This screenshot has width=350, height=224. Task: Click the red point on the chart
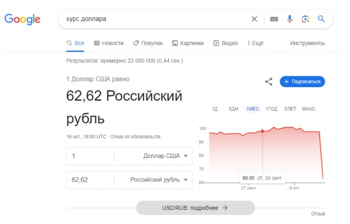pyautogui.click(x=262, y=131)
